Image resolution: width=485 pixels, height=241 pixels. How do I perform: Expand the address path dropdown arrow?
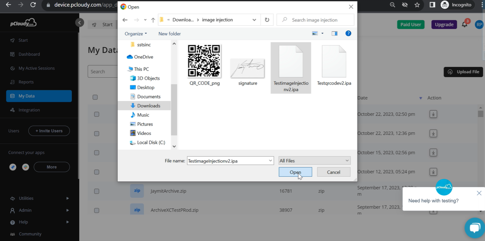(254, 20)
